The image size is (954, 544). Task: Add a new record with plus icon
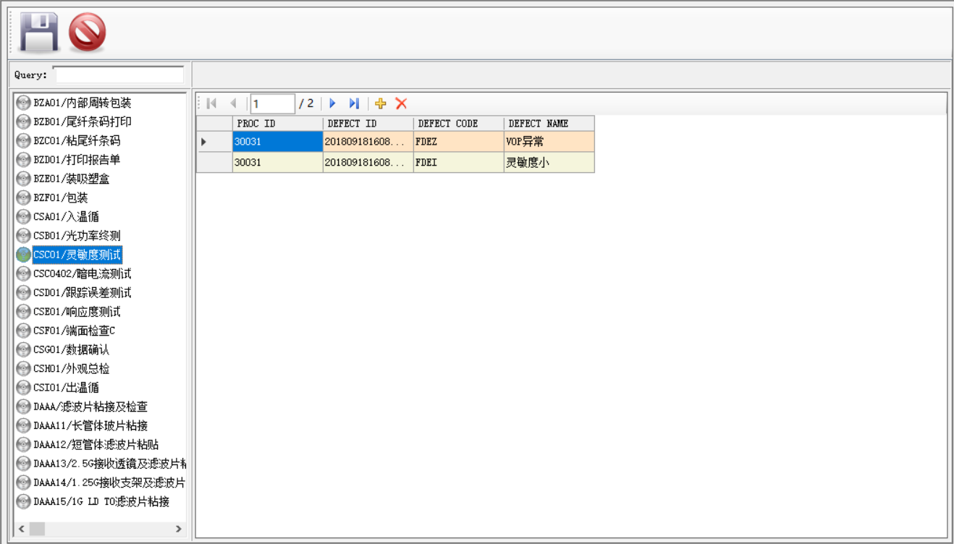(x=381, y=103)
